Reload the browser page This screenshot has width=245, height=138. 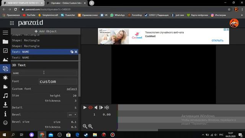pyautogui.click(x=15, y=9)
